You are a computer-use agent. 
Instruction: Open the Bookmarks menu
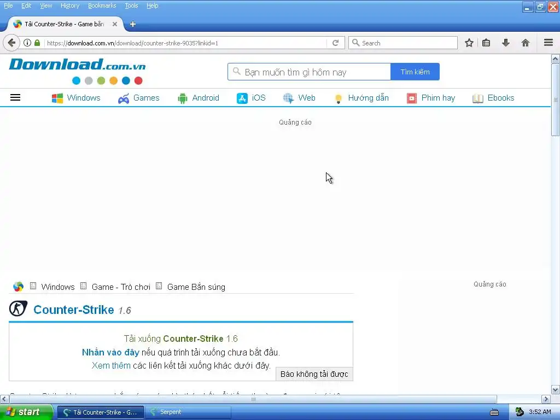click(102, 5)
